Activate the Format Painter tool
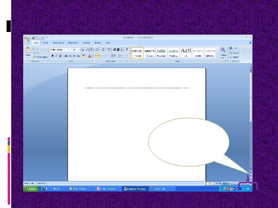Image resolution: width=278 pixels, height=208 pixels. pos(40,57)
